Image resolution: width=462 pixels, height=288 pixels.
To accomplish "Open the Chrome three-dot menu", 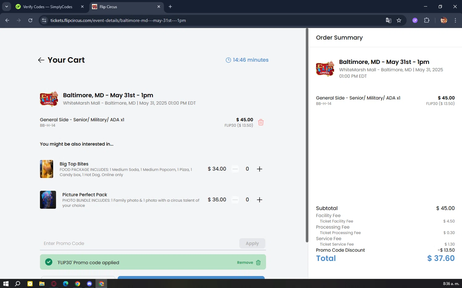I will pos(455,20).
